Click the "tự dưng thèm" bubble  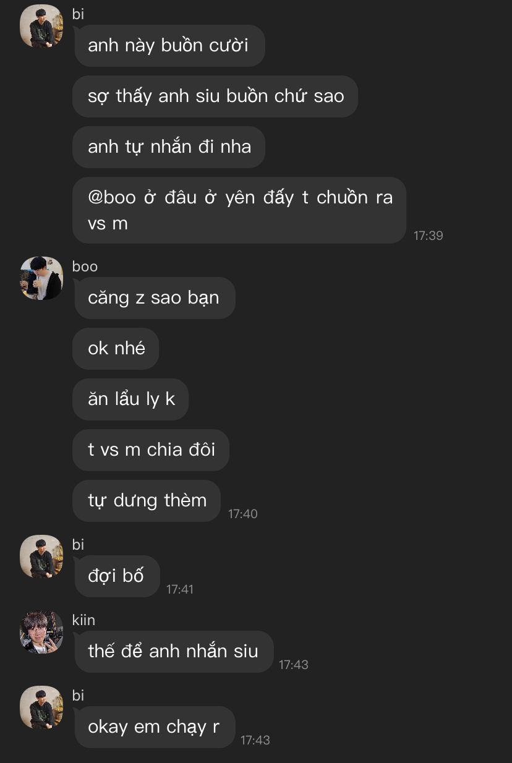[147, 501]
